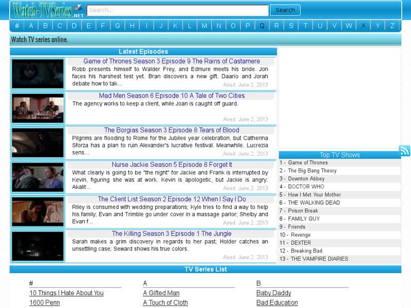Screen dimensions: 411x308
Task: Click the RSS feed icon
Action: pos(404,150)
